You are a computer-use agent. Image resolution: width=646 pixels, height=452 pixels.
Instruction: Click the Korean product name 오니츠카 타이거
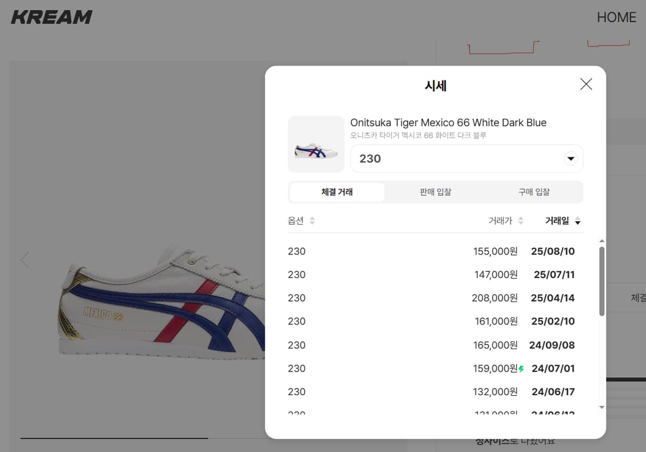(418, 135)
